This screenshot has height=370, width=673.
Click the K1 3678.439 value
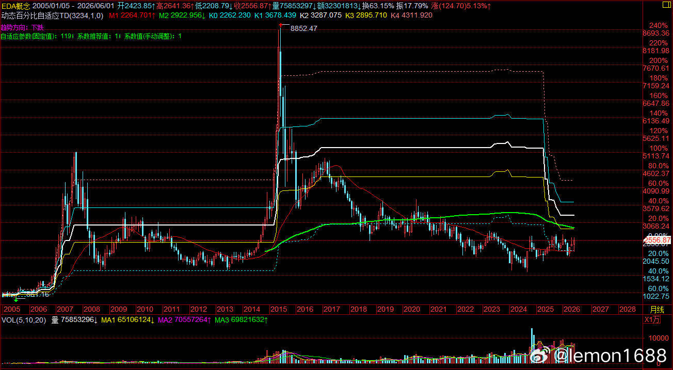[275, 15]
